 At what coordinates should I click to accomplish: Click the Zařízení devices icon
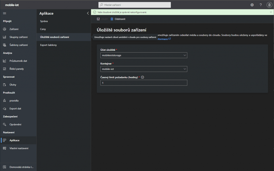5,29
